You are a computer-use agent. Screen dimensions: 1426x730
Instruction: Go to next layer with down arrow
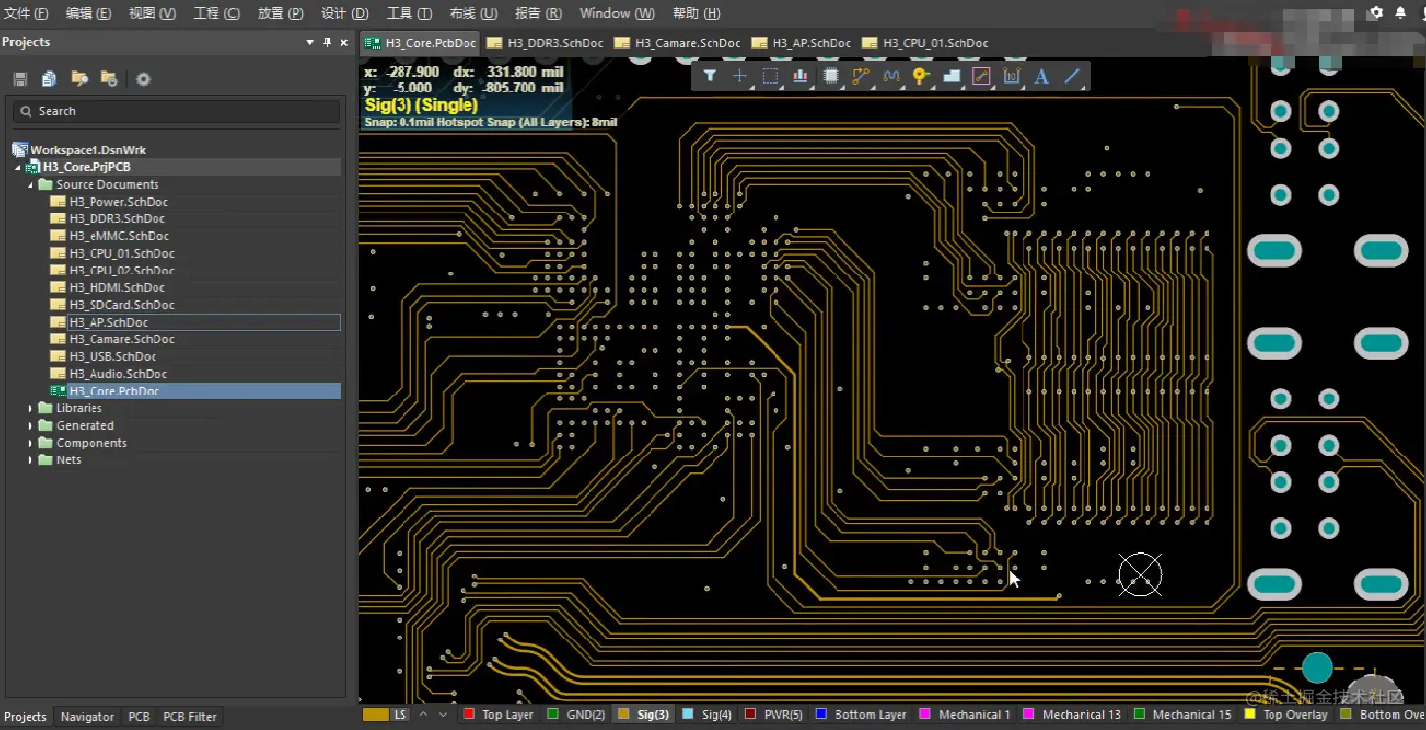[x=442, y=715]
